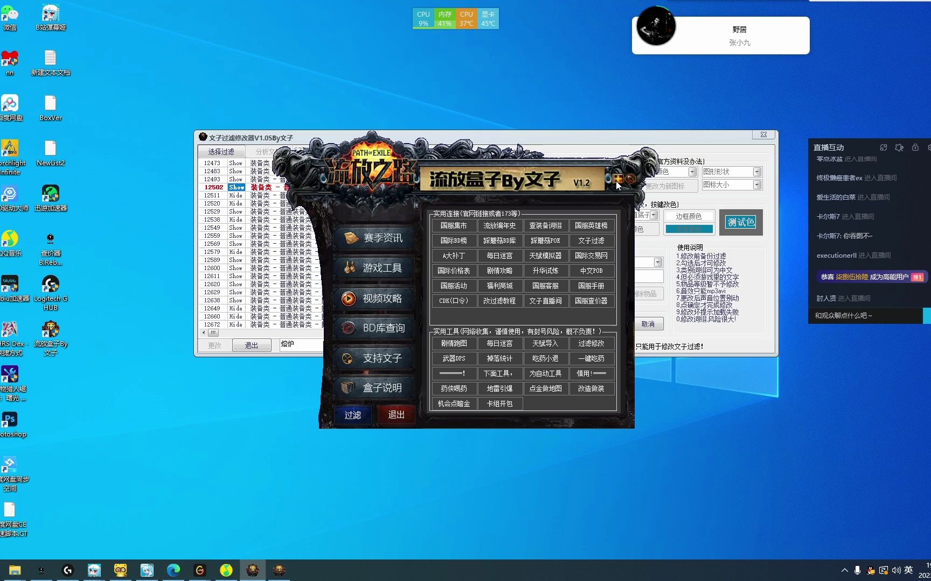931x581 pixels.
Task: Select highlighted row 12502 in filter list
Action: 260,187
